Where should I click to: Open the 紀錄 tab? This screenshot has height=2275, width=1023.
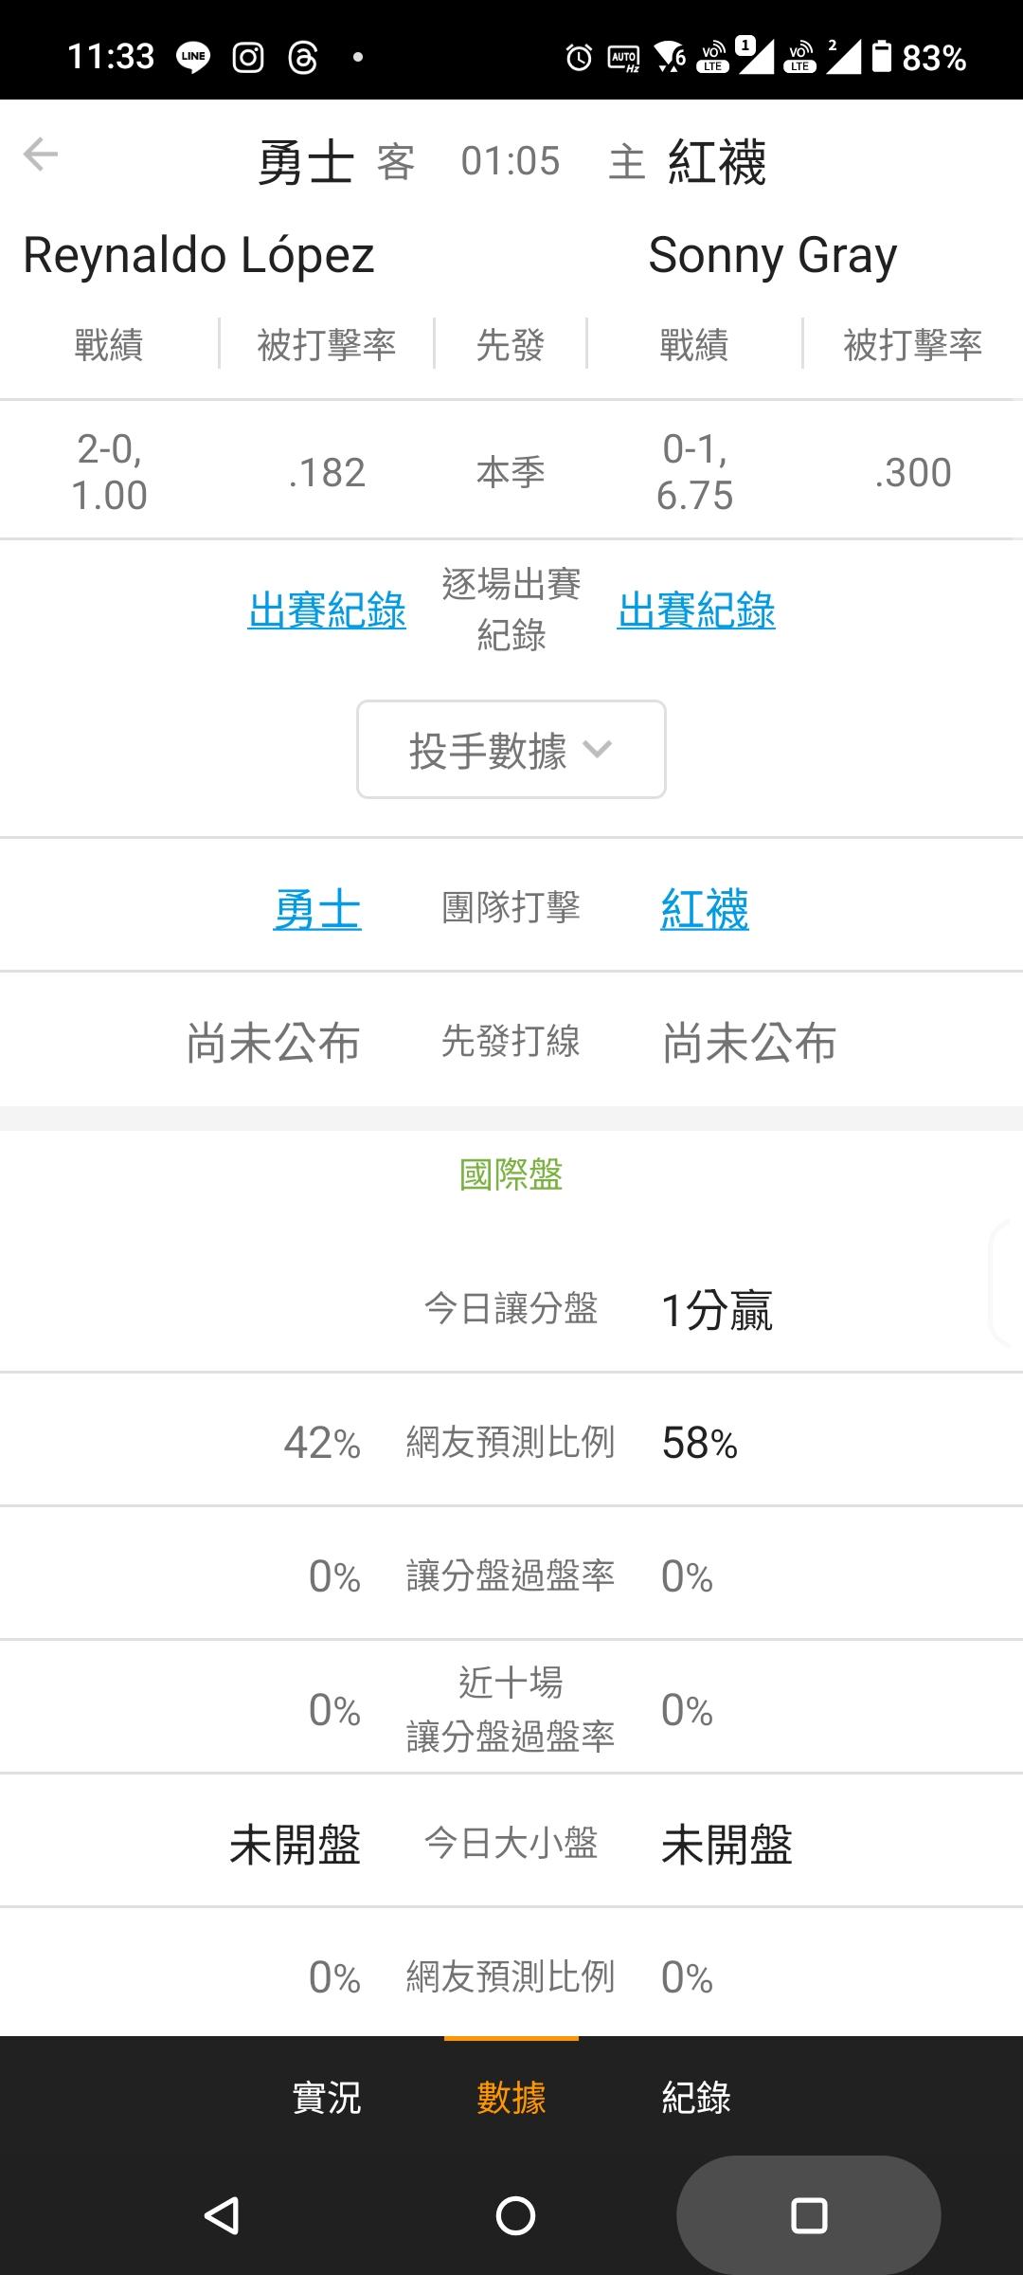[696, 2097]
